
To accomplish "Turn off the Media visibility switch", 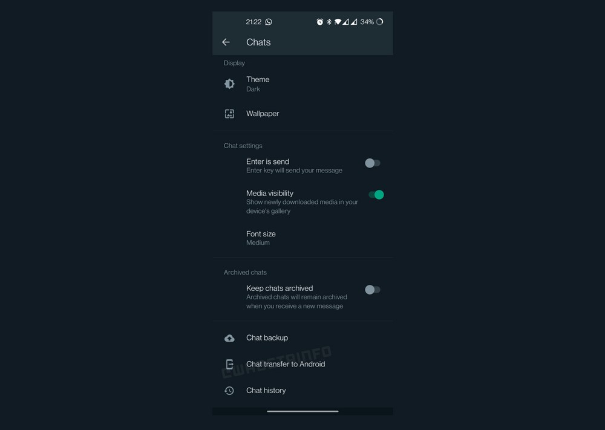I will tap(376, 195).
